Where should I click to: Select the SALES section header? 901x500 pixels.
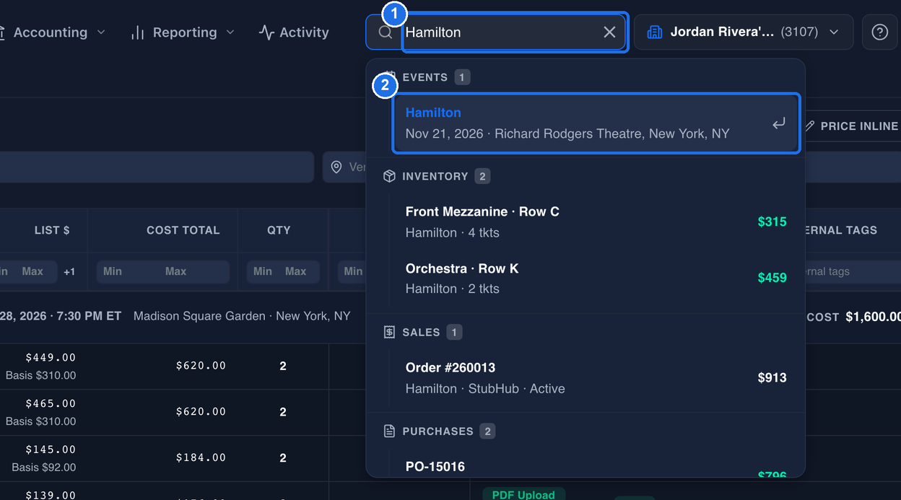click(421, 333)
